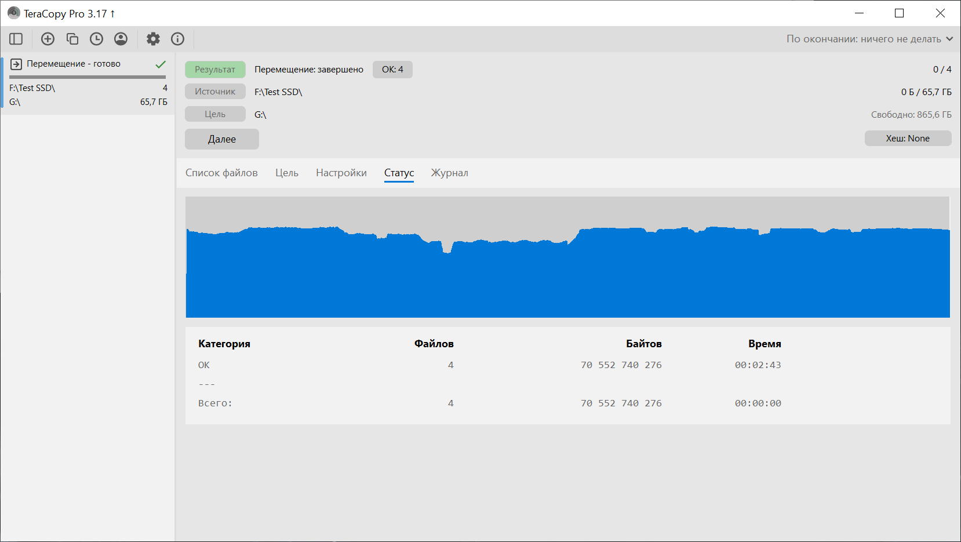
Task: Click the elapsed time 00:02:43
Action: [x=758, y=365]
